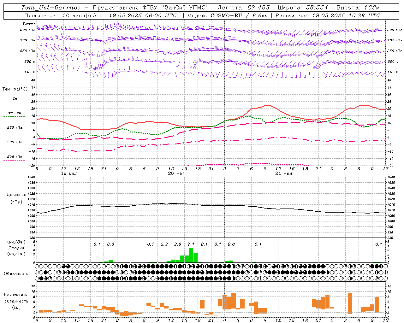This screenshot has width=404, height=323.
Task: Click the 7.1 precipitation total value
Action: tap(191, 244)
